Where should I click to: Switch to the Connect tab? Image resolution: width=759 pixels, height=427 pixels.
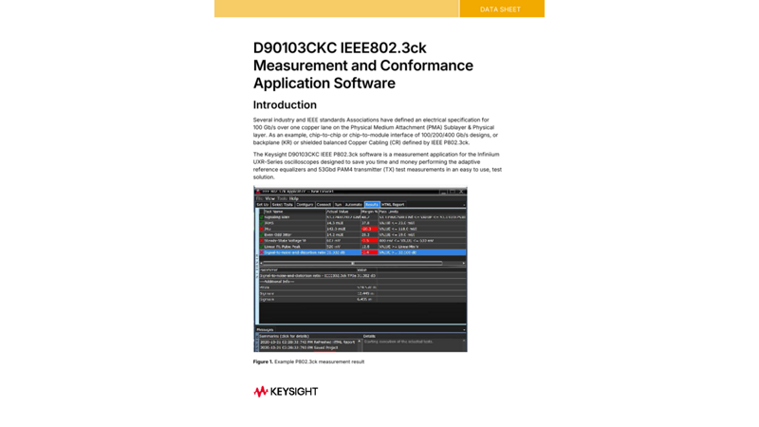click(324, 205)
